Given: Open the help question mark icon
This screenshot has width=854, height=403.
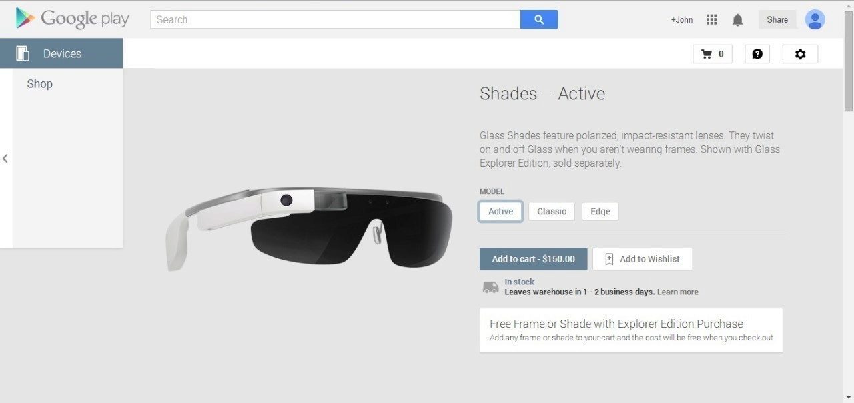Looking at the screenshot, I should 757,54.
